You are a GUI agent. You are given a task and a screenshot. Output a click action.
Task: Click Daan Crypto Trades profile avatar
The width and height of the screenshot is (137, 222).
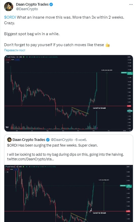click(x=9, y=7)
